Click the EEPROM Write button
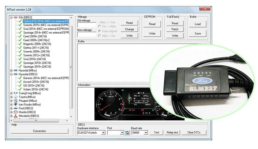The image size is (258, 149). pos(152,34)
